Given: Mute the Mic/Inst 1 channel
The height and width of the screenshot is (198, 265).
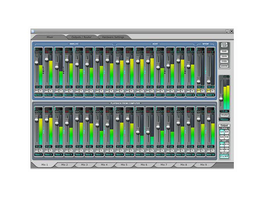Looking at the screenshot, I should click(x=37, y=91).
